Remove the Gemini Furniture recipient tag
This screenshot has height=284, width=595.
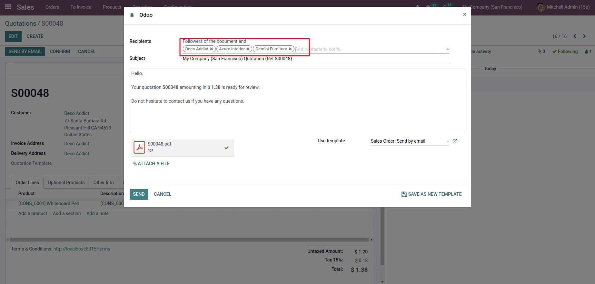point(290,49)
